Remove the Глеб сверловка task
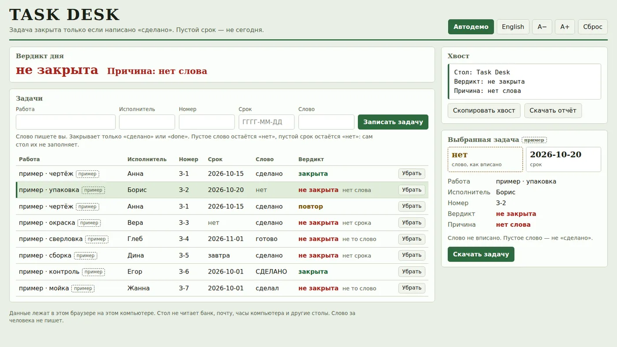The image size is (617, 347). [412, 239]
